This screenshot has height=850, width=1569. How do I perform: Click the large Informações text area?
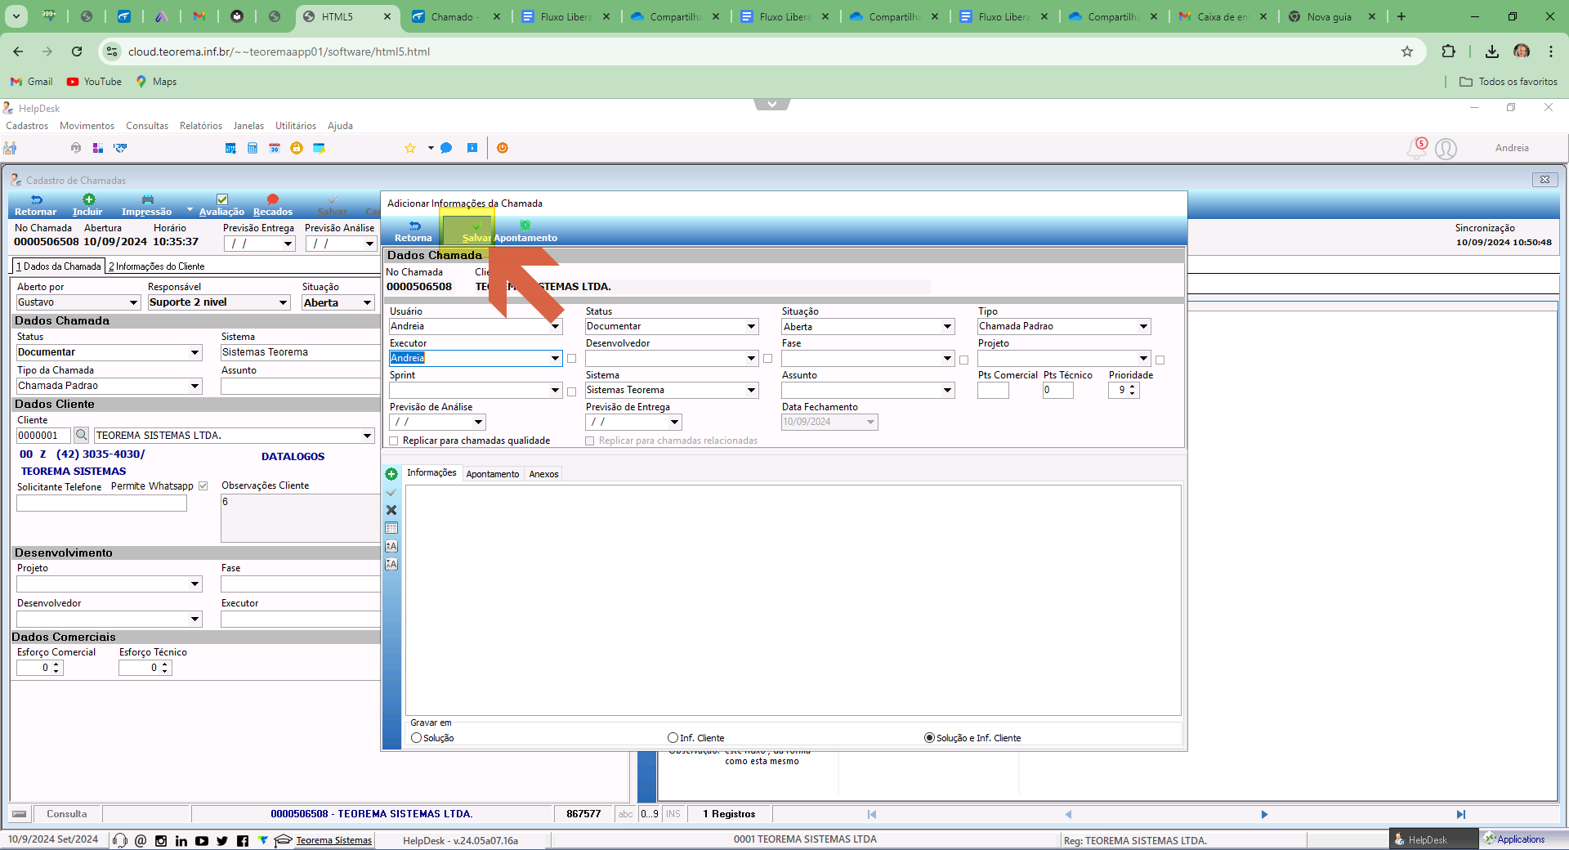tap(793, 601)
